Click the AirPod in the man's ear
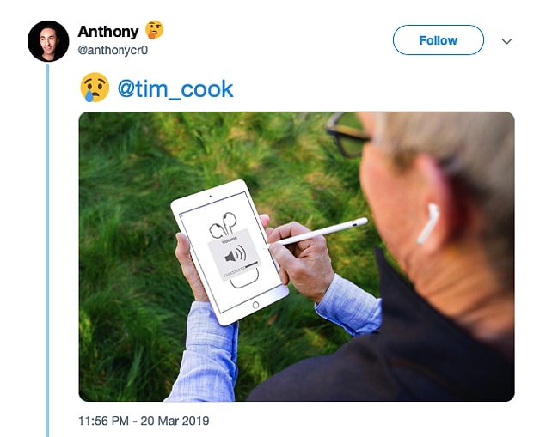Screen dimensions: 546x437 click(x=428, y=223)
